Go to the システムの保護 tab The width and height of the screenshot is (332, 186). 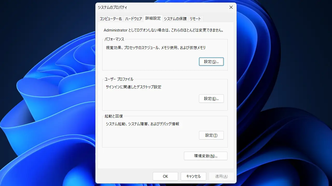(x=175, y=19)
